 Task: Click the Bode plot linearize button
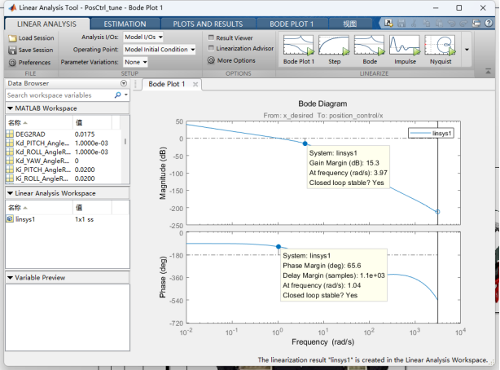[x=369, y=47]
